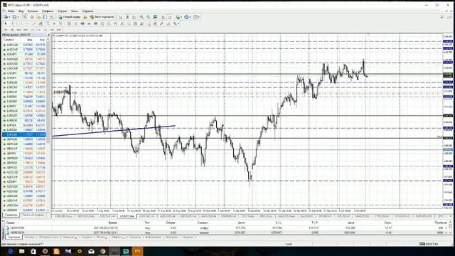
Task: Toggle chart shift icon
Action: (x=170, y=17)
